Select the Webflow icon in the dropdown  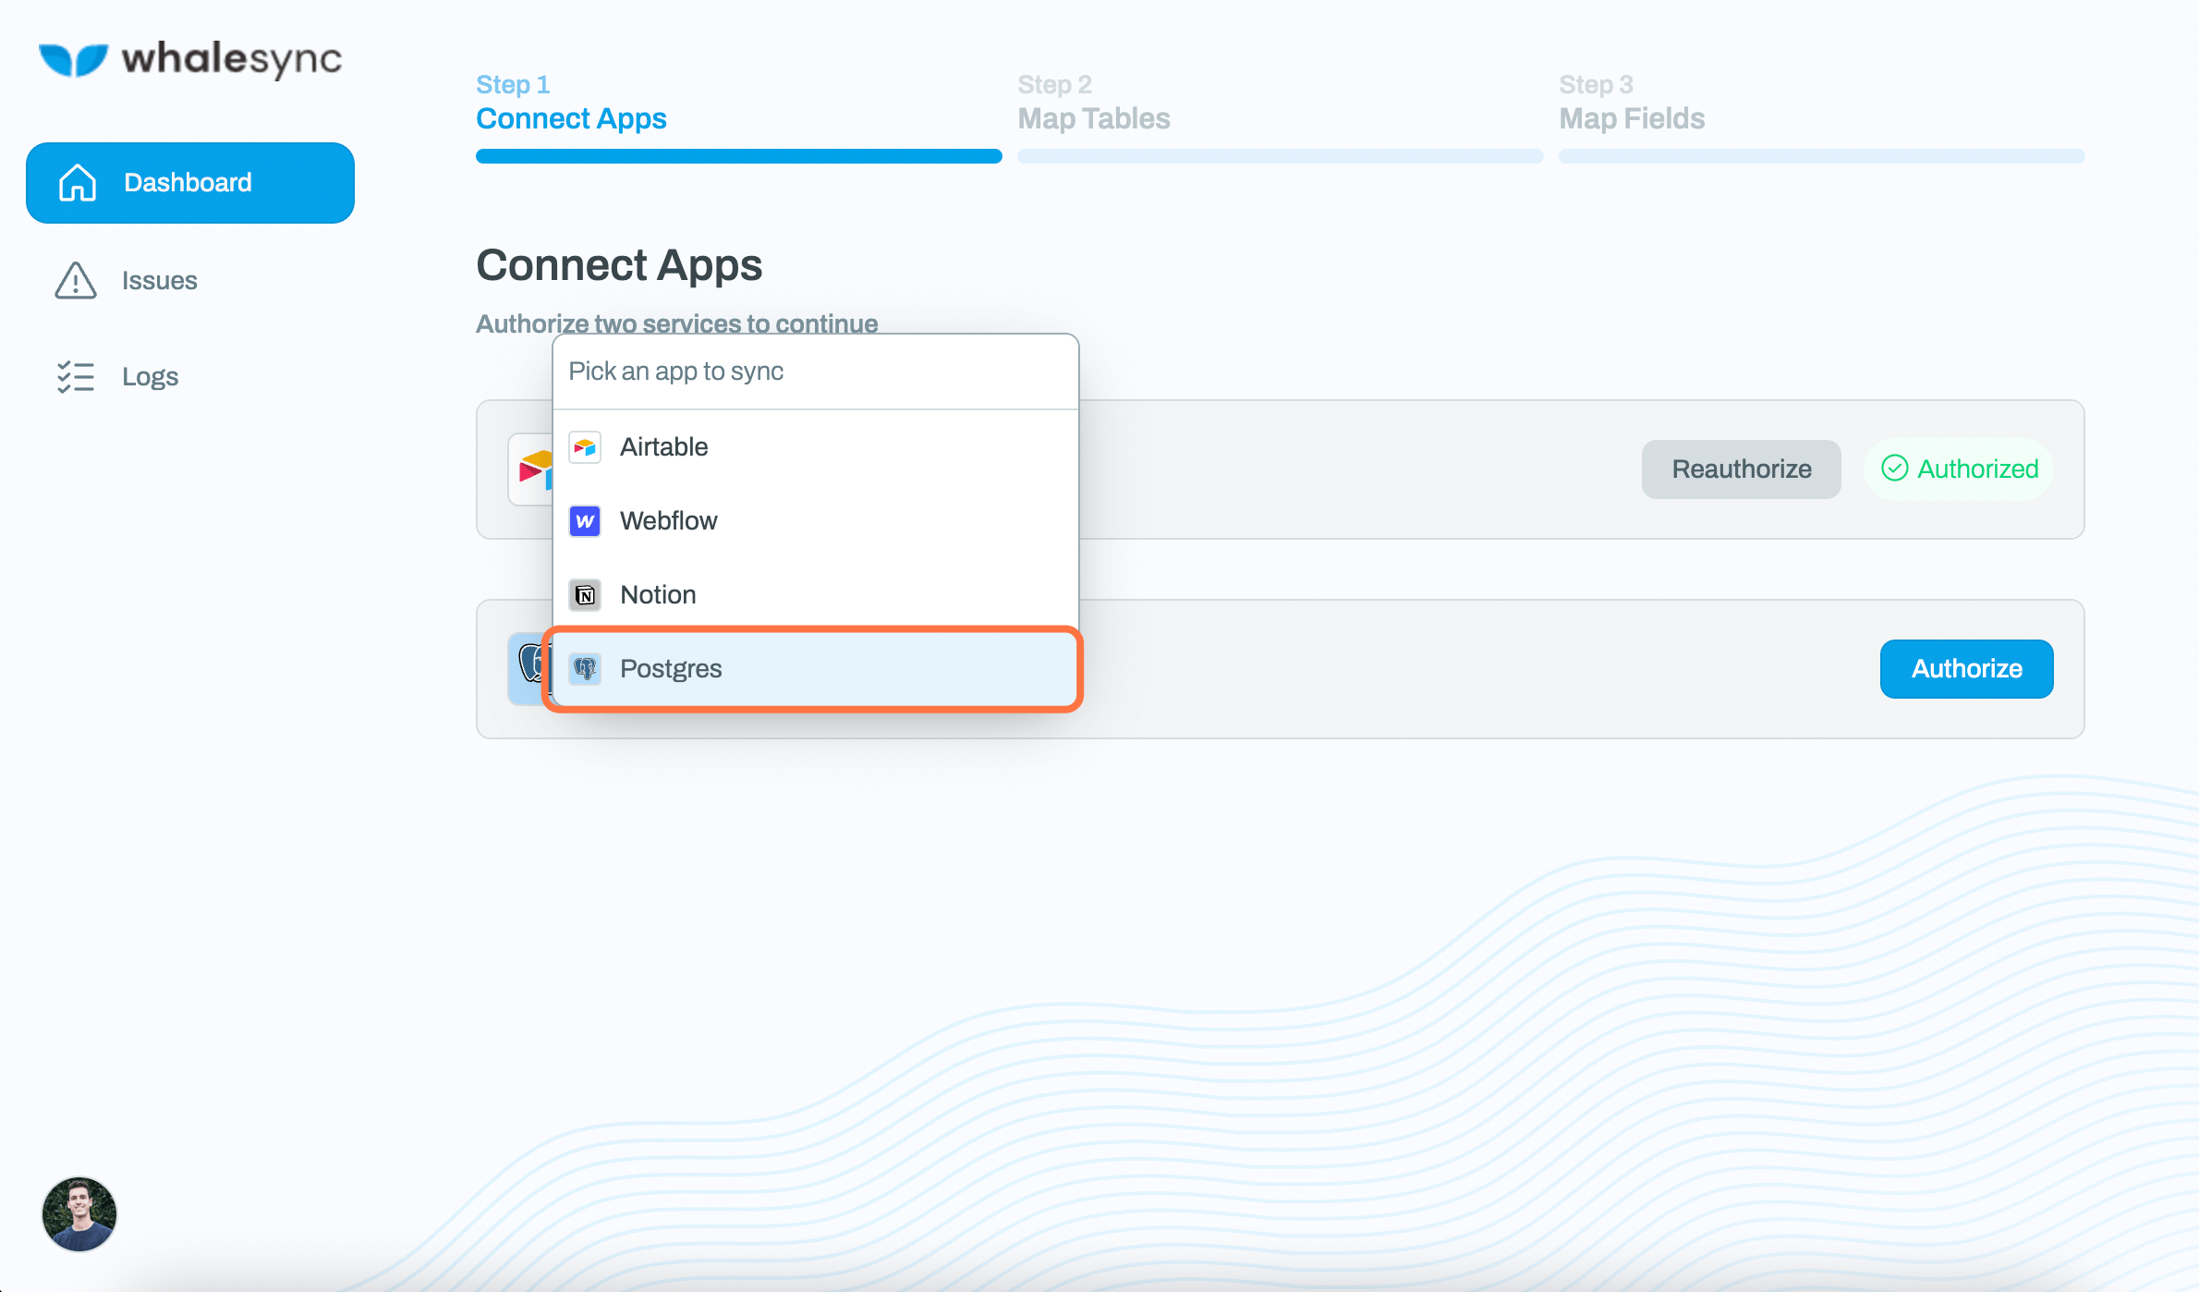coord(585,521)
